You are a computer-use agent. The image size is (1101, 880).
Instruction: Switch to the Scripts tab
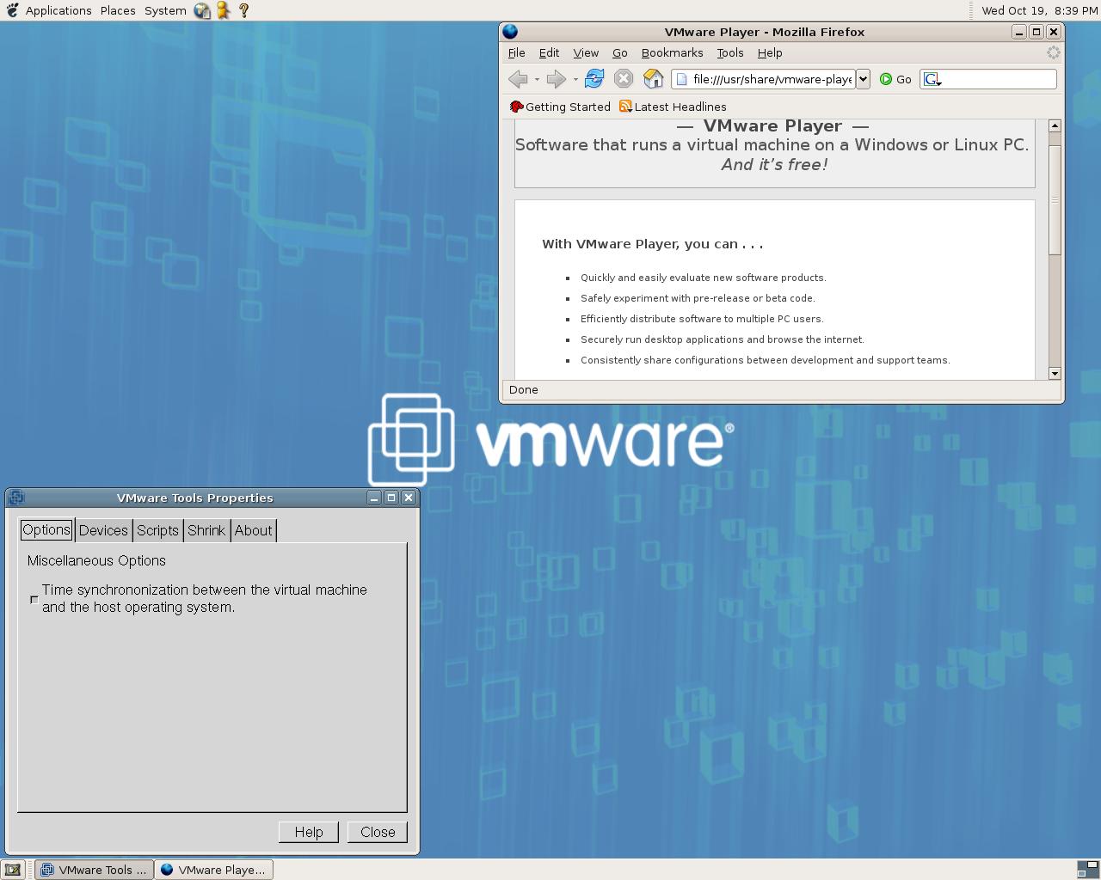click(158, 531)
